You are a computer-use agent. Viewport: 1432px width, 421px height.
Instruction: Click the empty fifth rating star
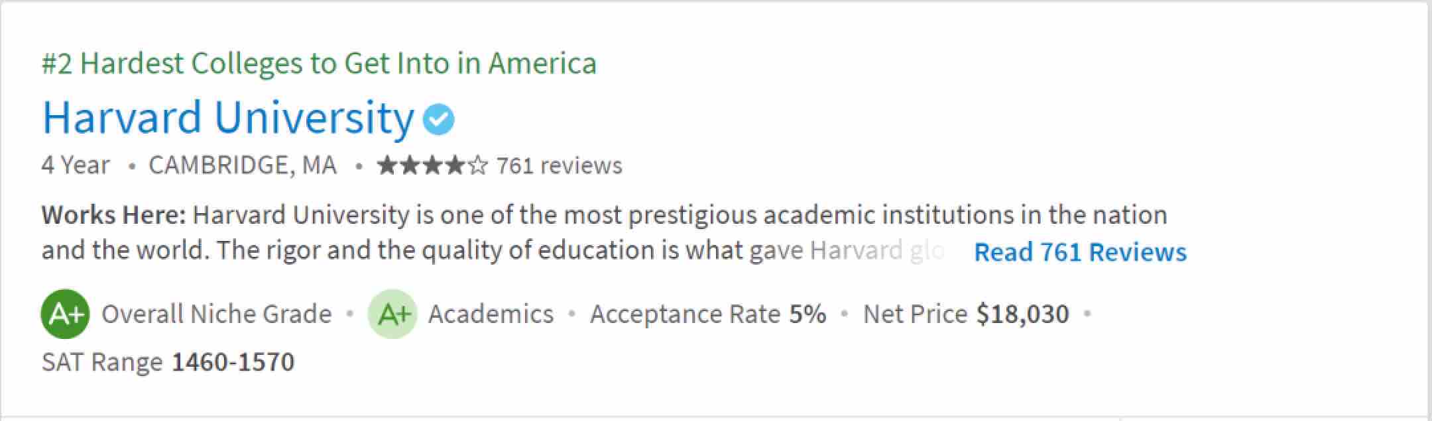pos(477,165)
